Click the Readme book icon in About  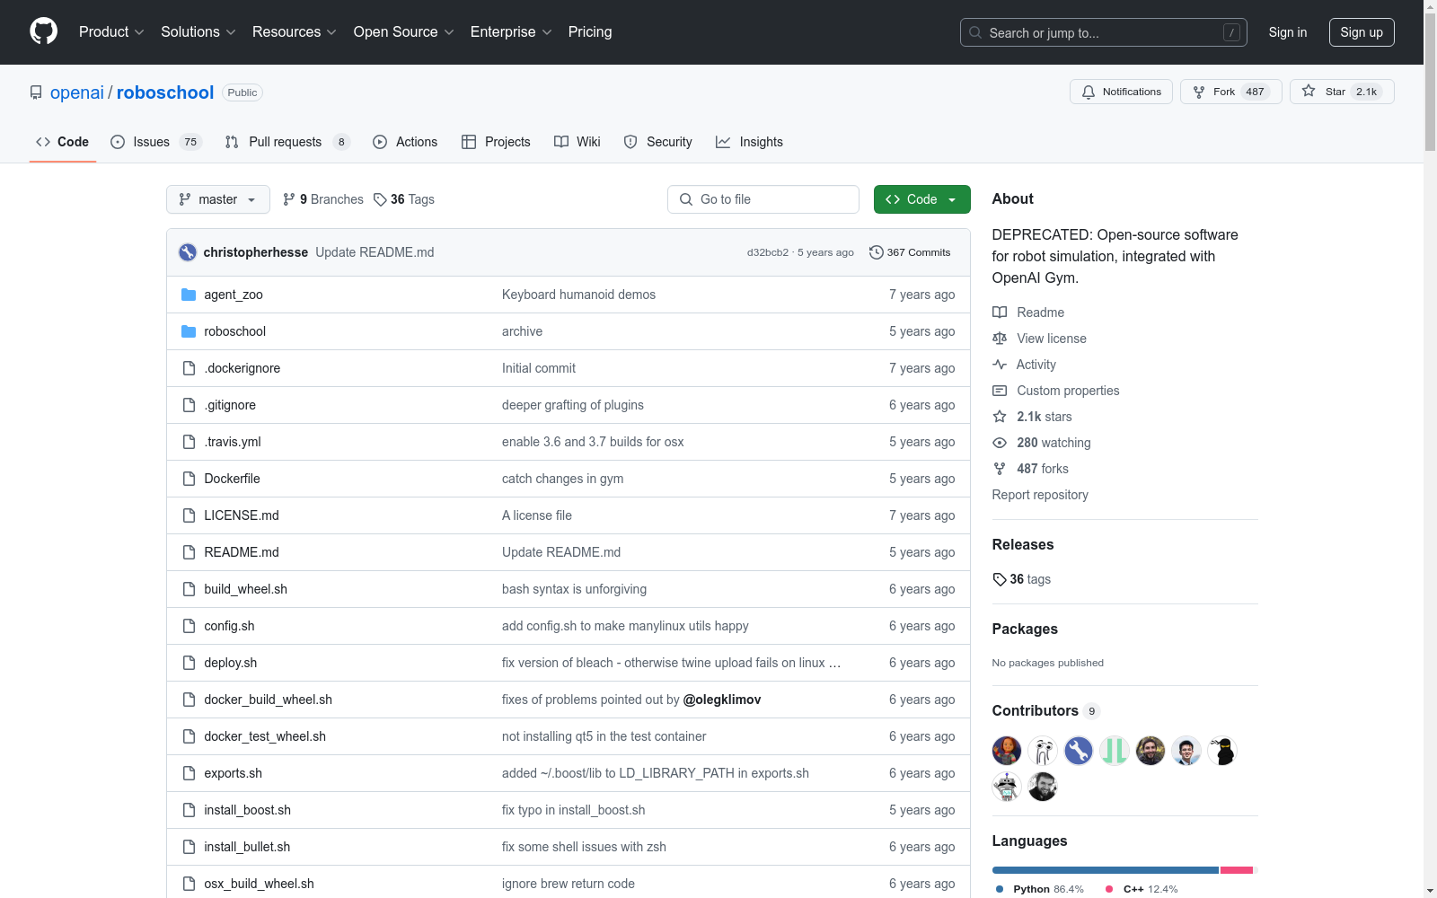click(x=1000, y=313)
